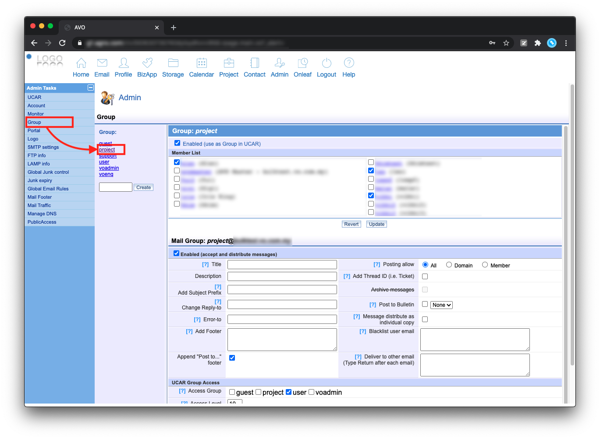Toggle Add Thread ID checkbox
The width and height of the screenshot is (600, 439).
(425, 277)
